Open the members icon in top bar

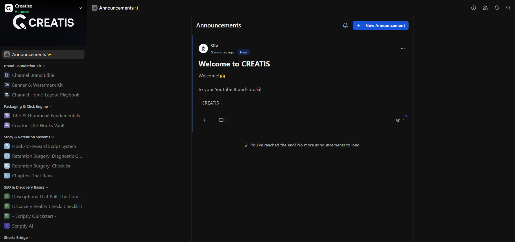tap(485, 8)
